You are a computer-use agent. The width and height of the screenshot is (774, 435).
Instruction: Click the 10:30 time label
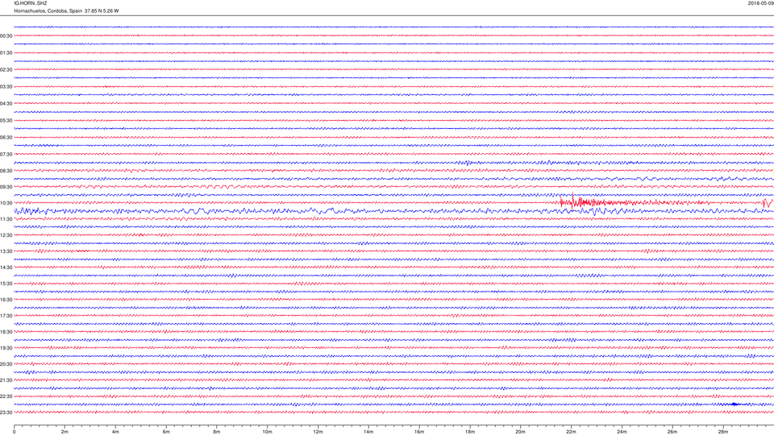6,203
